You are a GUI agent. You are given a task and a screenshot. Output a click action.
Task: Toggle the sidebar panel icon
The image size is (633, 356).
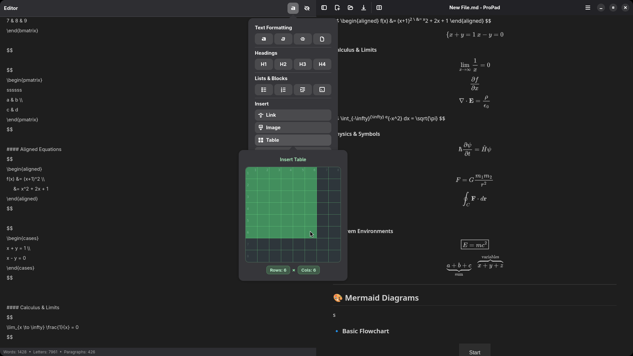[x=324, y=8]
